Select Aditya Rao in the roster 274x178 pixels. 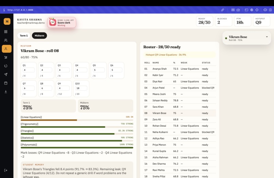[x=179, y=138]
